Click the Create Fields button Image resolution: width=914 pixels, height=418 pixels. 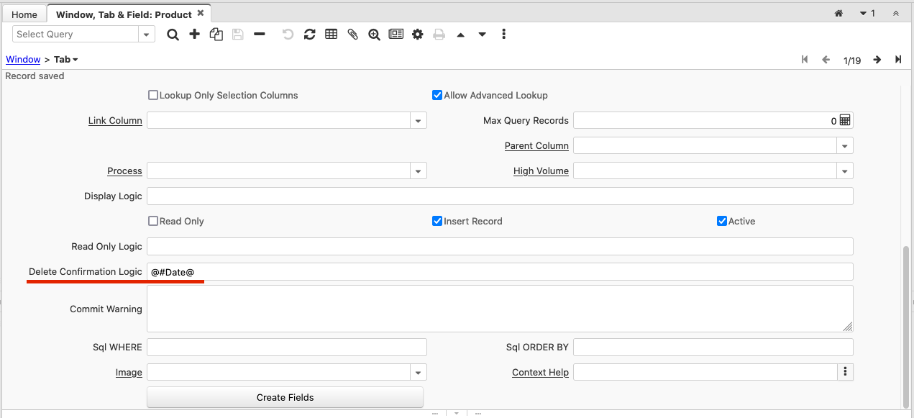(285, 397)
